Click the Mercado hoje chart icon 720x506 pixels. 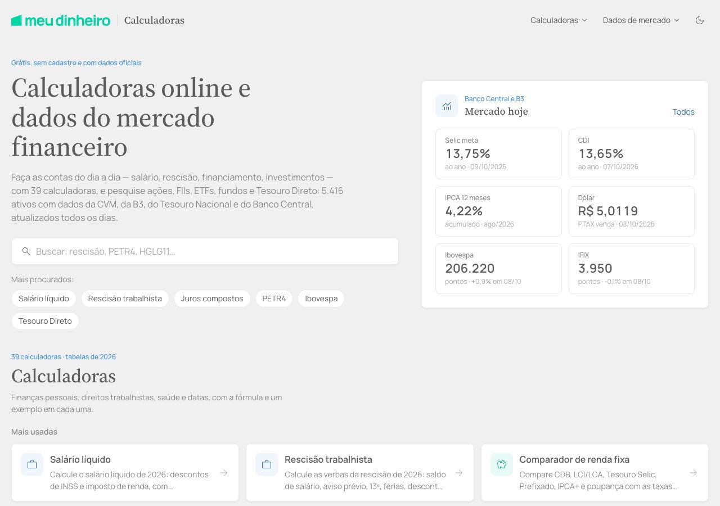(447, 106)
